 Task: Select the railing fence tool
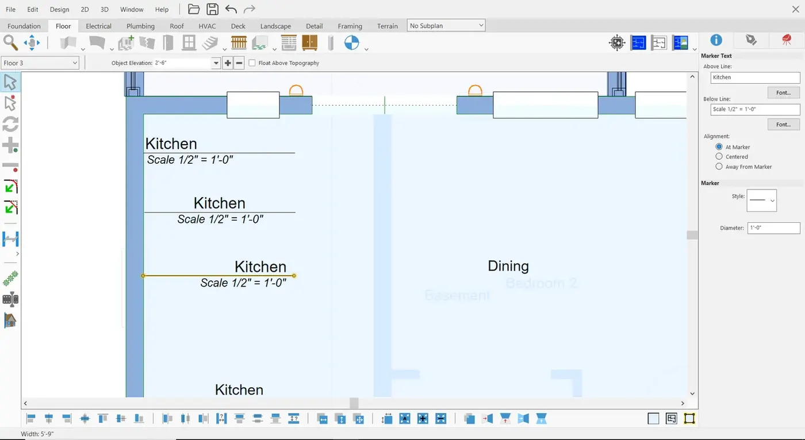click(x=239, y=43)
